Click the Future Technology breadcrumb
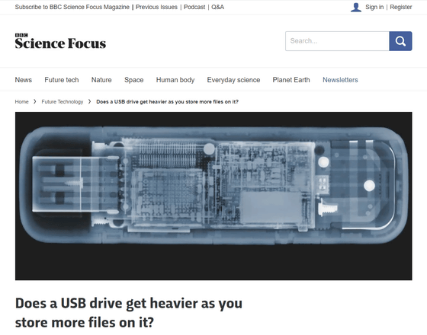Image resolution: width=427 pixels, height=335 pixels. pyautogui.click(x=63, y=102)
